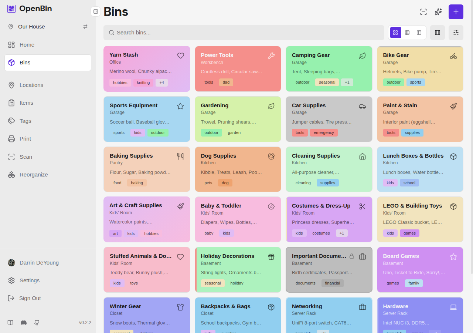Open the Reorganize sidebar item
This screenshot has height=333, width=473.
coord(34,175)
